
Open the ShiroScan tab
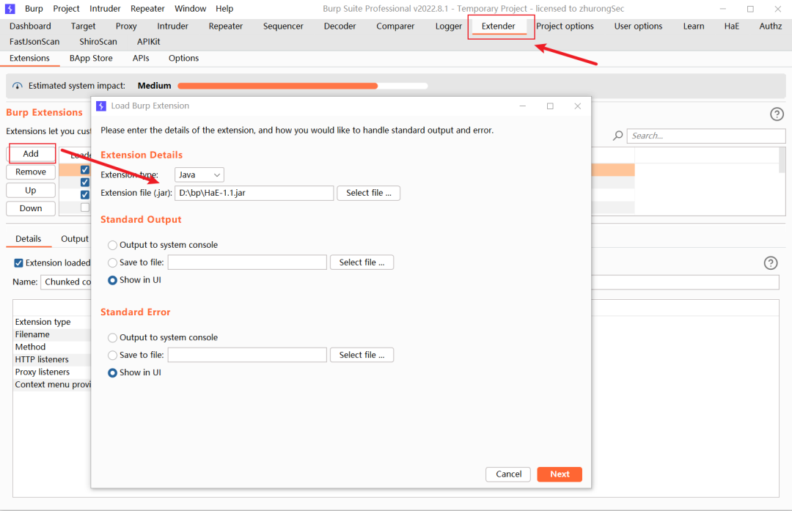98,42
